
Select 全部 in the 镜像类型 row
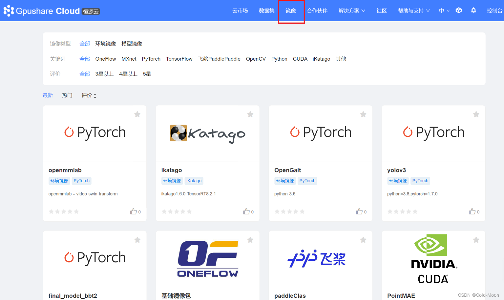point(85,44)
